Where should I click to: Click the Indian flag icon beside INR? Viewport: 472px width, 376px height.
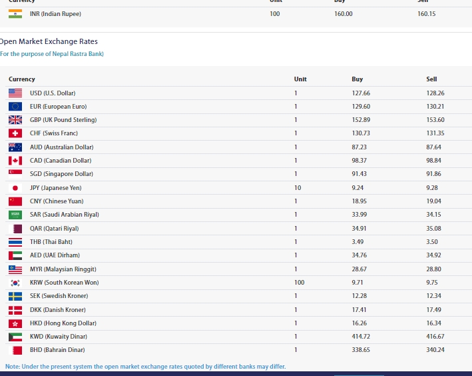point(15,13)
